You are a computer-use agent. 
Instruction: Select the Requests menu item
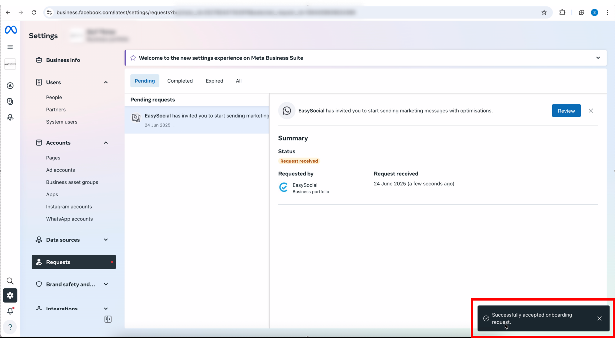pyautogui.click(x=74, y=262)
